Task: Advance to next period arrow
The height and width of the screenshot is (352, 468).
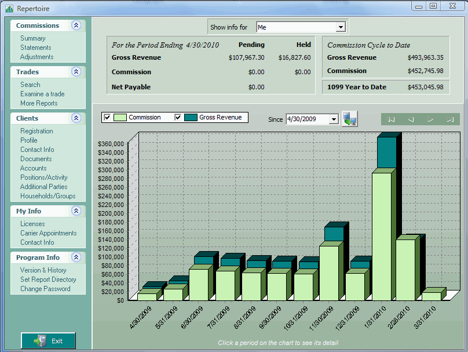Action: point(430,119)
